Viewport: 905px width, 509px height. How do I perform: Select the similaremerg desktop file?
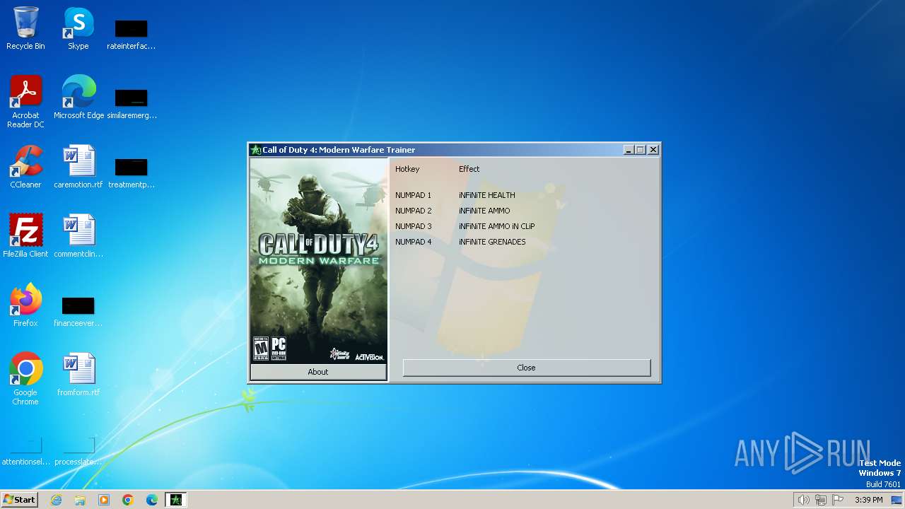[132, 103]
